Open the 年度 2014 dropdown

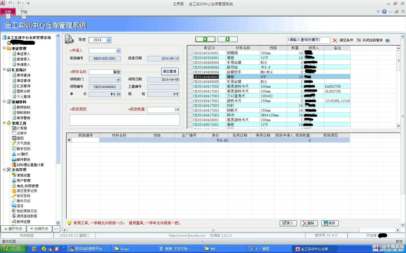point(108,40)
